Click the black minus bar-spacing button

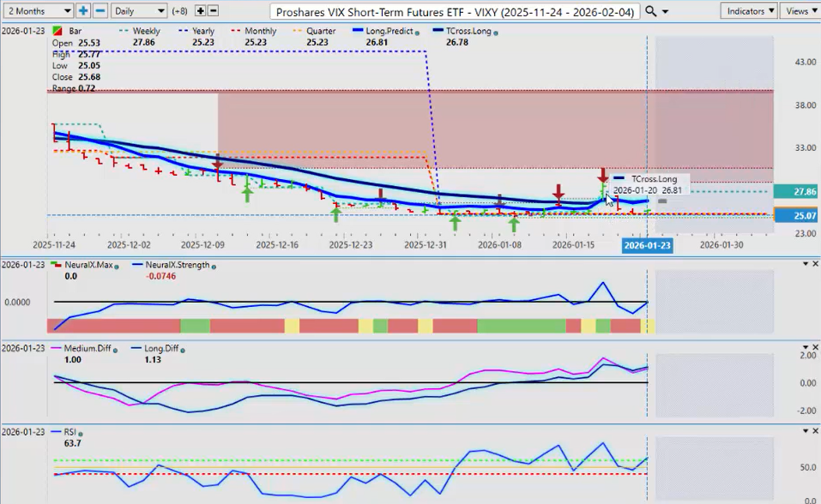[213, 11]
